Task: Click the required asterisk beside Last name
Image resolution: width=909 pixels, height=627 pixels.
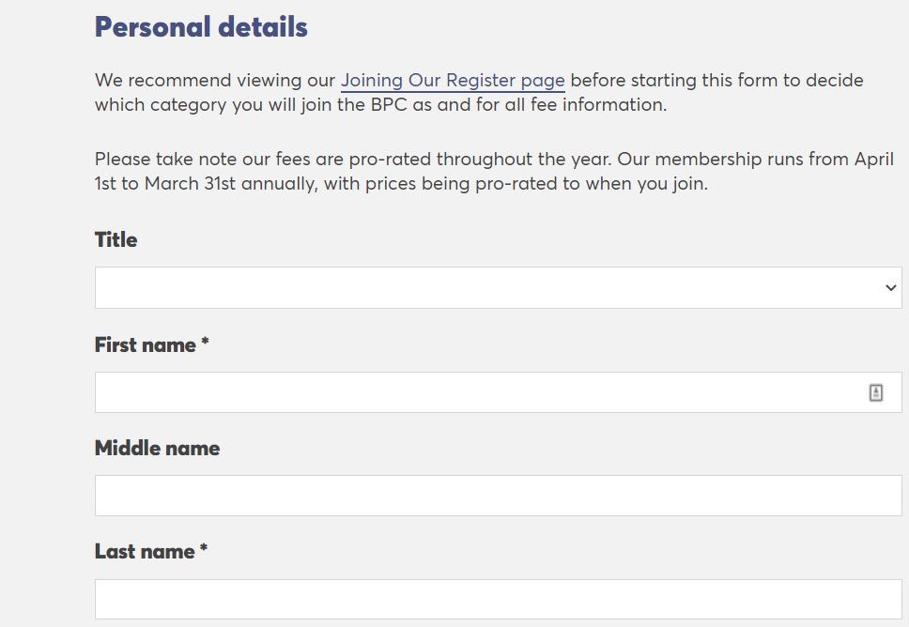Action: pyautogui.click(x=203, y=551)
